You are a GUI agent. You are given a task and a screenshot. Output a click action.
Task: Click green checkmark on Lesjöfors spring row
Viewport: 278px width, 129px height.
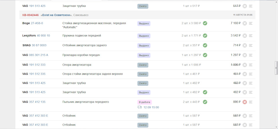coord(205,36)
